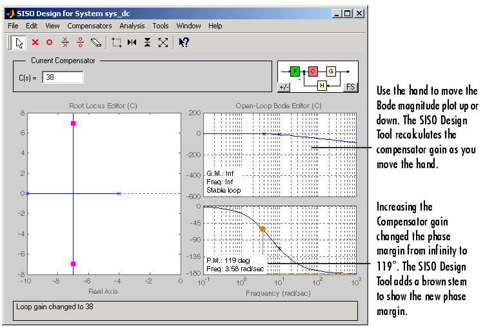This screenshot has height=326, width=485.
Task: Click the context help question arrow
Action: tap(184, 43)
